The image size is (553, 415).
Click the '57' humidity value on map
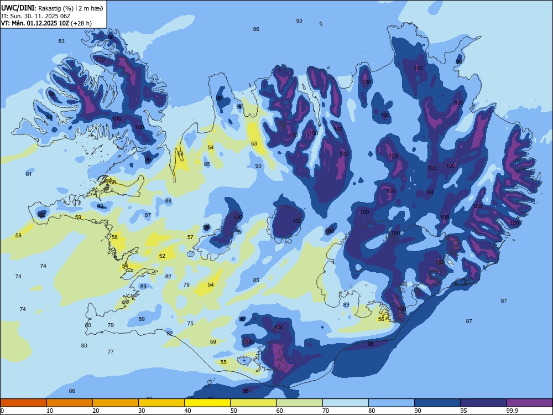190,237
